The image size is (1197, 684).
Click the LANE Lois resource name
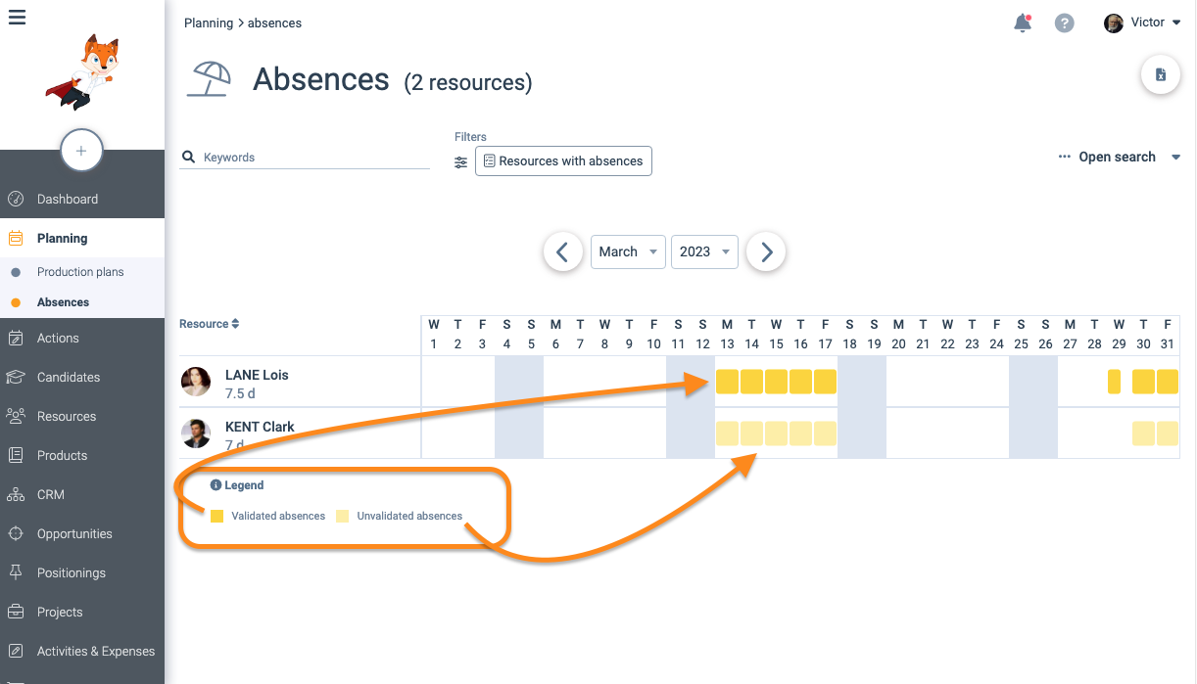click(x=257, y=375)
